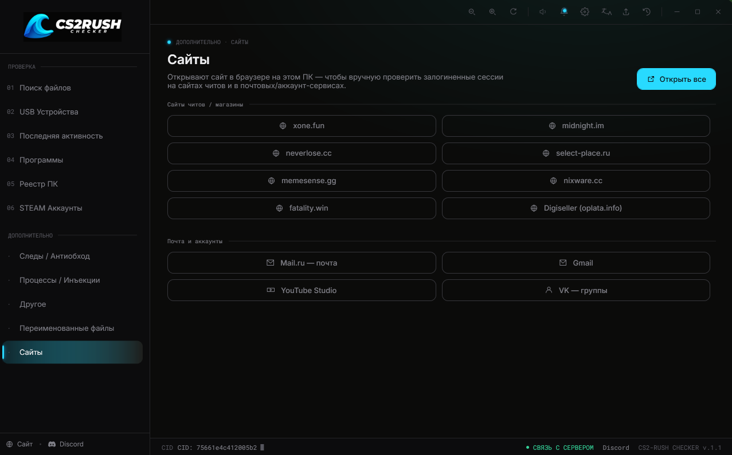Zoom out using the magnifier minus icon

(x=472, y=11)
